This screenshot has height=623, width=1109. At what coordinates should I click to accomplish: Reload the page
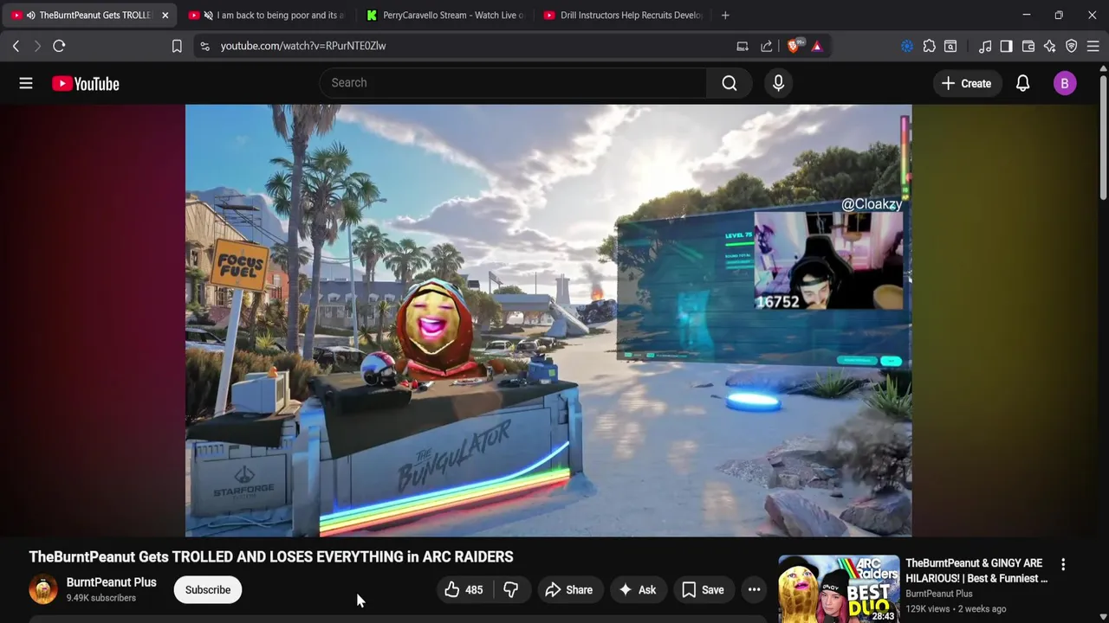[x=59, y=46]
